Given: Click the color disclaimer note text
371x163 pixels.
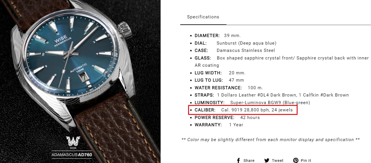Looking at the screenshot, I should pos(271,140).
